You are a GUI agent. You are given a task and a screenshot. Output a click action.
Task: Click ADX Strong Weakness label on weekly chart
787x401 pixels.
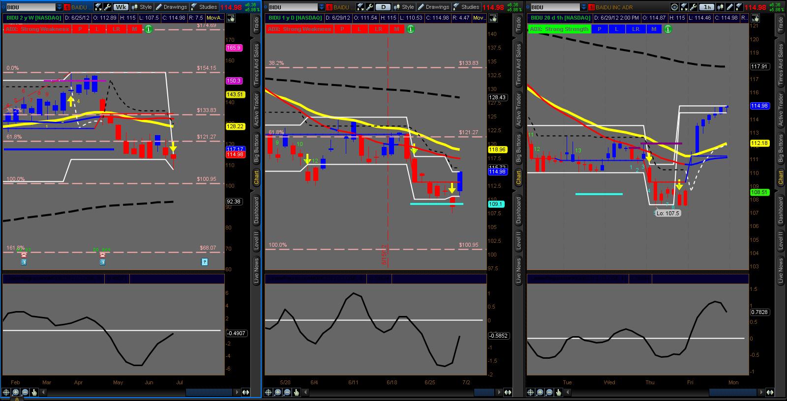pyautogui.click(x=37, y=29)
